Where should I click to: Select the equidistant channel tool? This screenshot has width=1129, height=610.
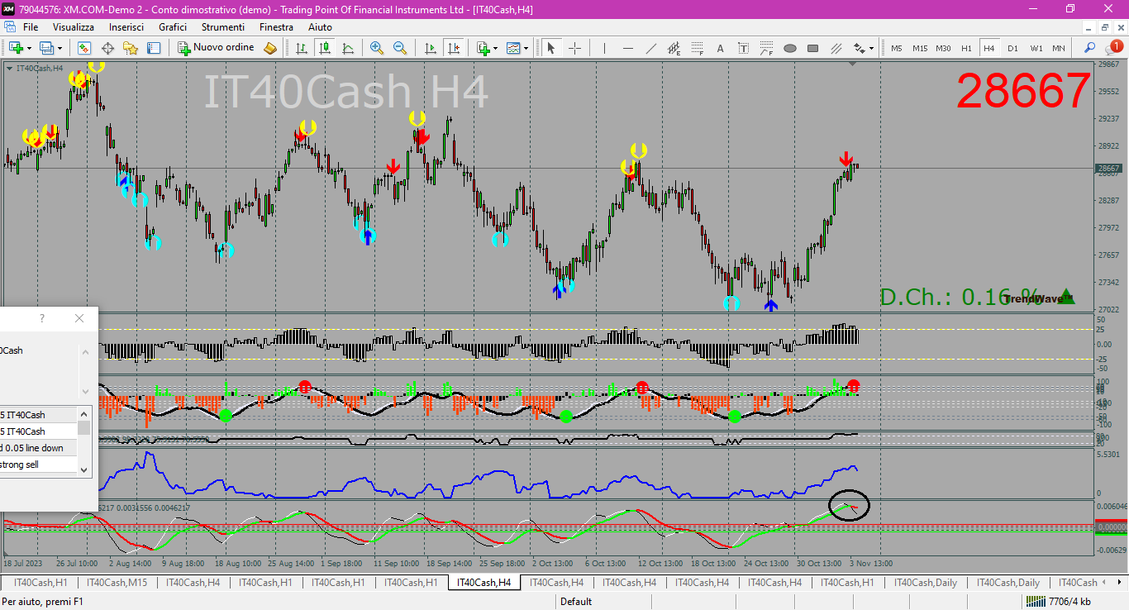coord(674,48)
